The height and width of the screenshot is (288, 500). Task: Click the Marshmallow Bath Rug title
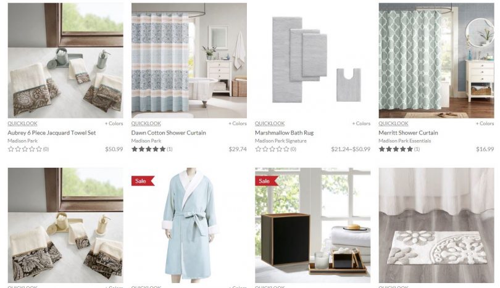285,133
